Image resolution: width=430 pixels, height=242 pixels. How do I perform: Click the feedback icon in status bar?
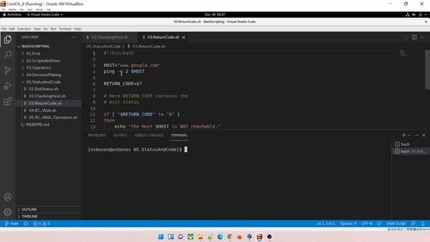point(413,223)
